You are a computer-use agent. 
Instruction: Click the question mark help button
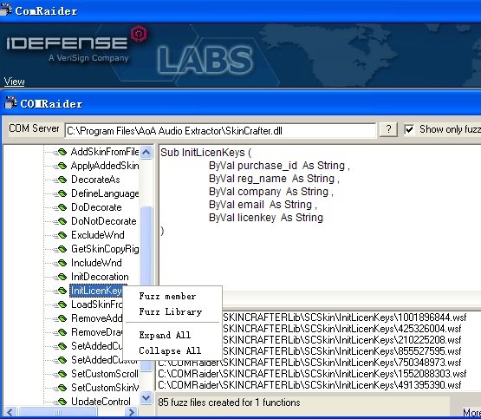click(x=388, y=129)
